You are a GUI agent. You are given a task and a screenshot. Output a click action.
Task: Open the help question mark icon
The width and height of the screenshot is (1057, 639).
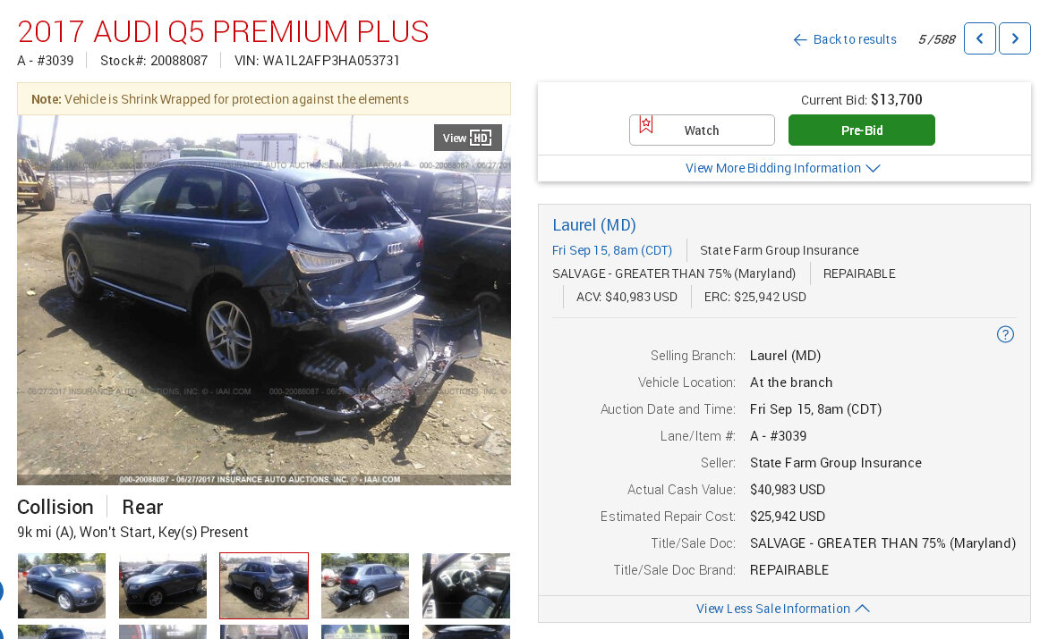click(1005, 334)
